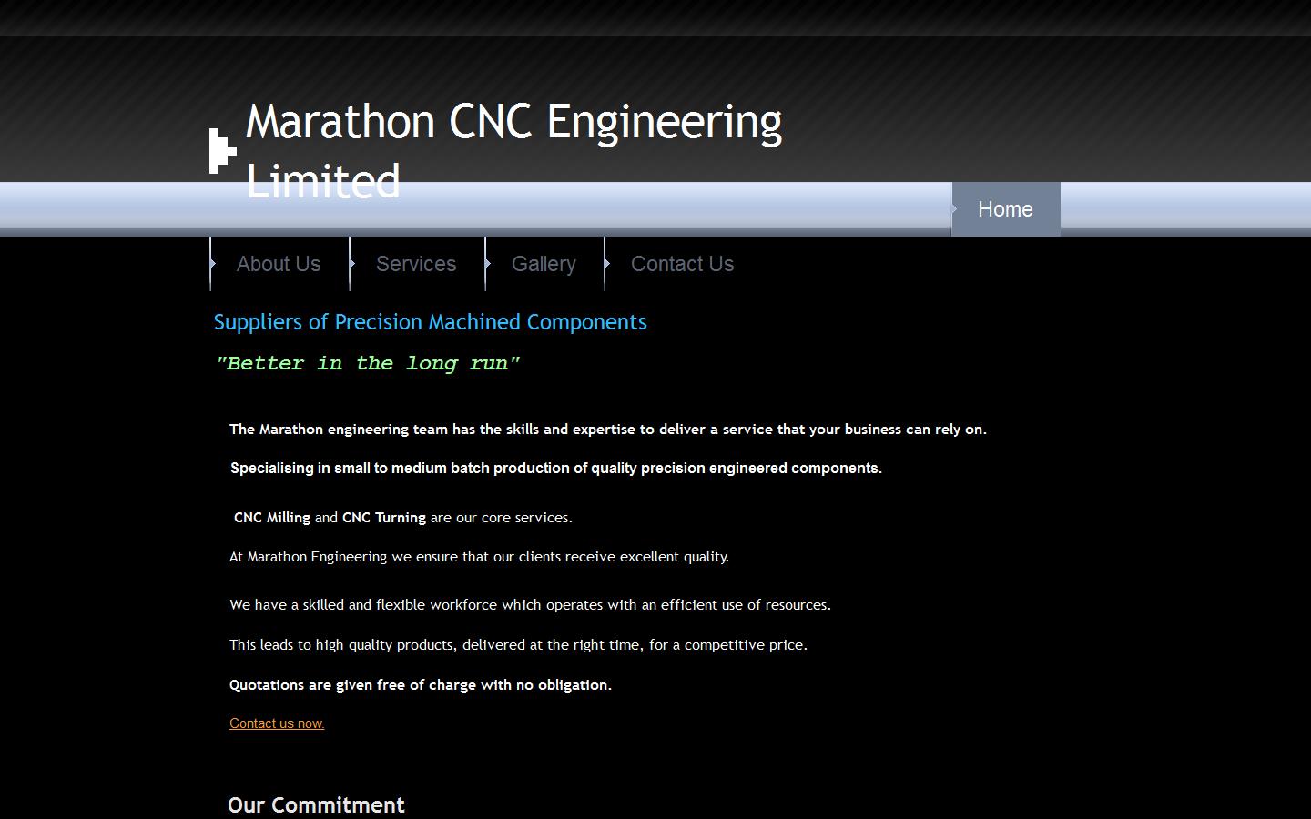Click the Suppliers of Precision Machined Components heading
This screenshot has width=1311, height=819.
(x=430, y=321)
